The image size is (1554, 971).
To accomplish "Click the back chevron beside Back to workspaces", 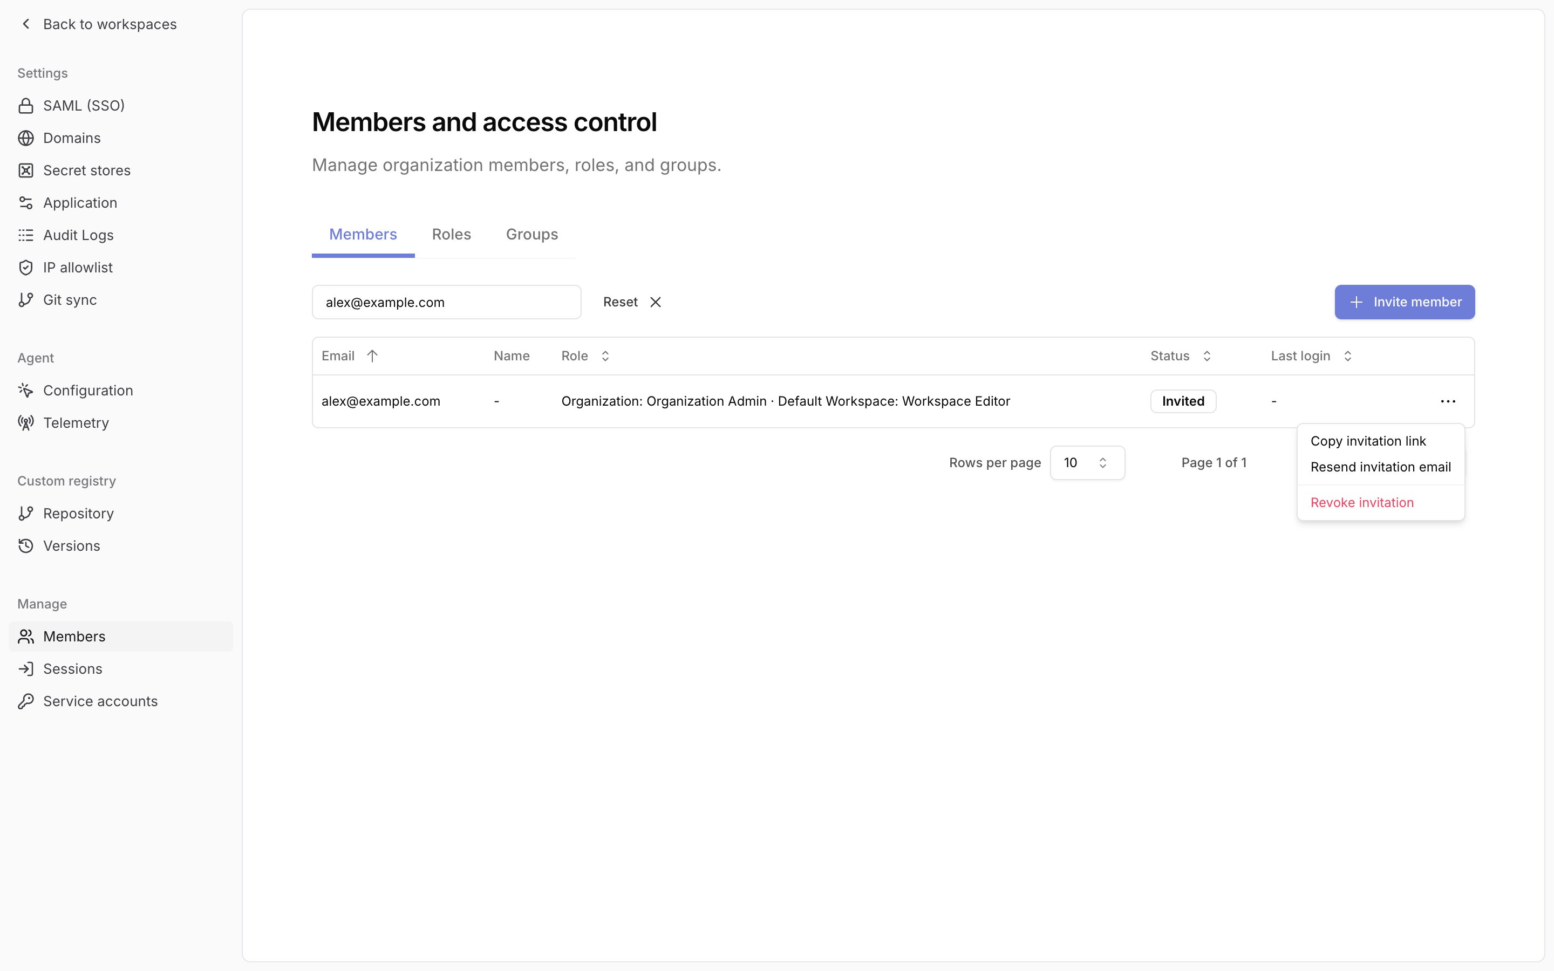I will 26,24.
